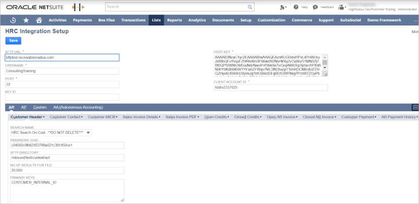Select AA (Autonomous Accounting) subtab
Screen dimensions: 419x204
(78, 108)
